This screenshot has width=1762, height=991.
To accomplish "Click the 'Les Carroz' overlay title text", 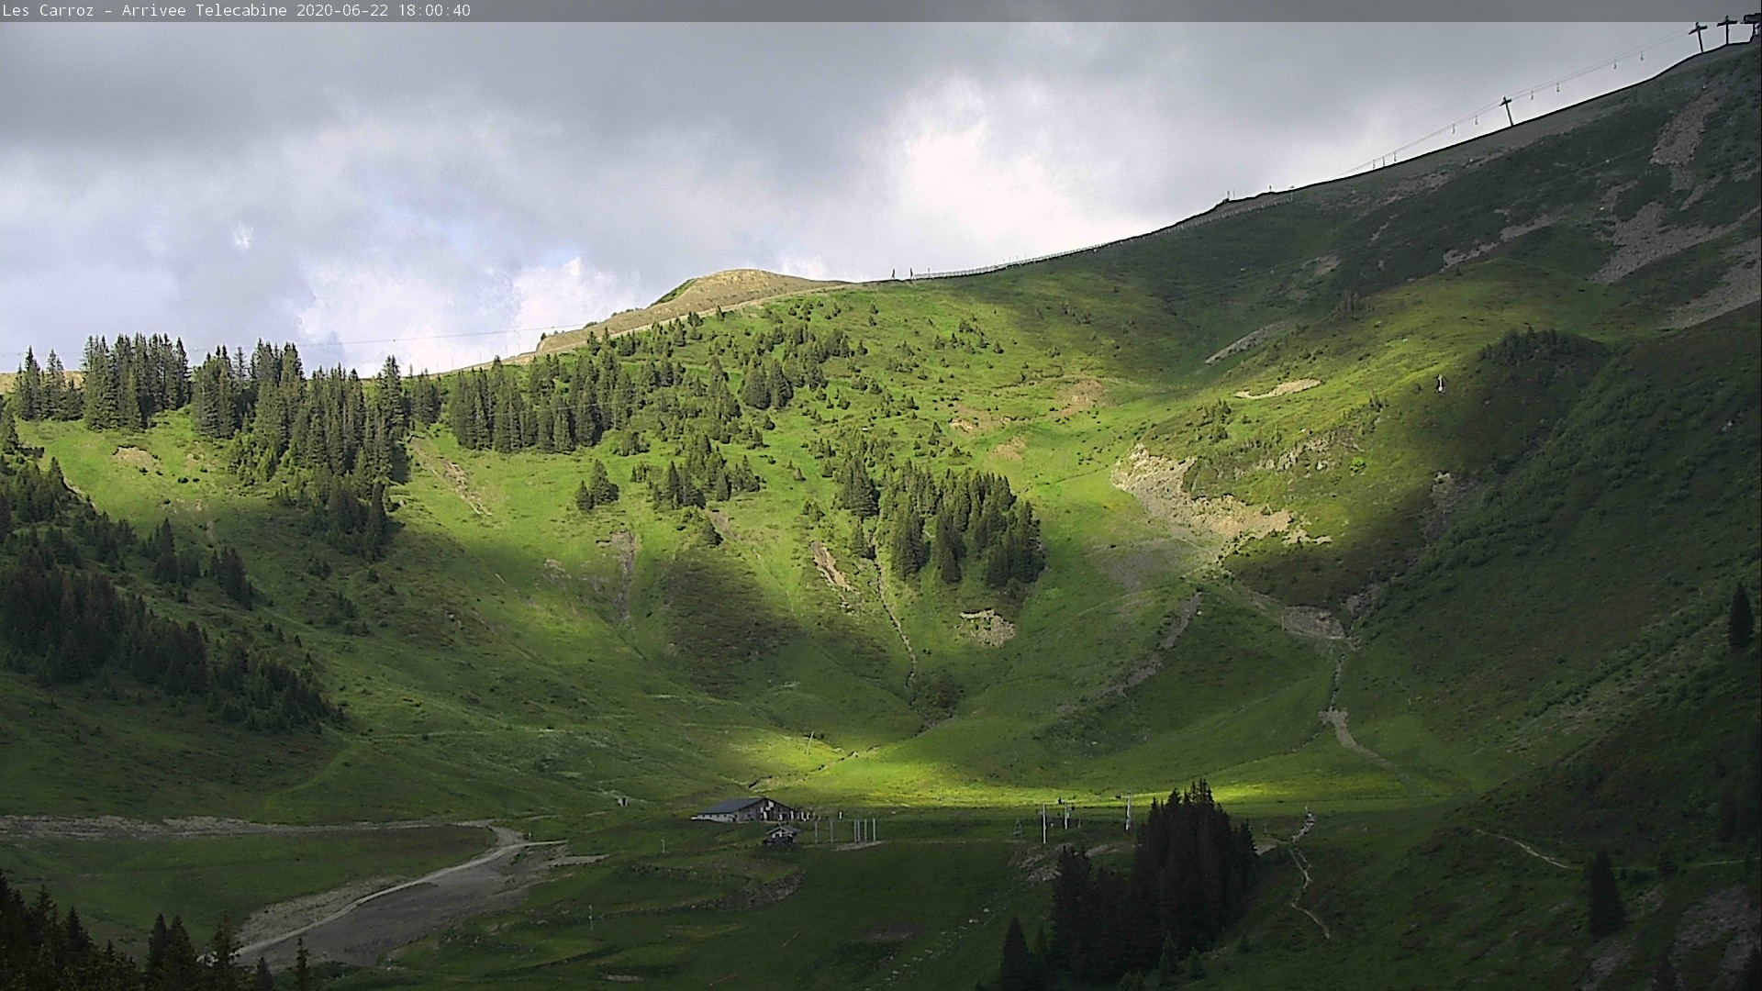I will click(48, 10).
